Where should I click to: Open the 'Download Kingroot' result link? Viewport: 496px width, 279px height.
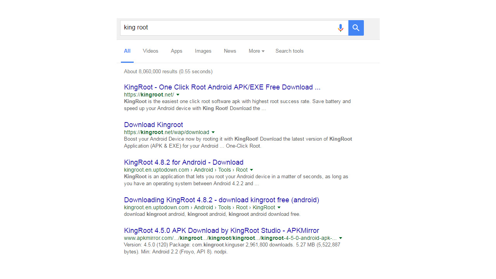pyautogui.click(x=153, y=125)
